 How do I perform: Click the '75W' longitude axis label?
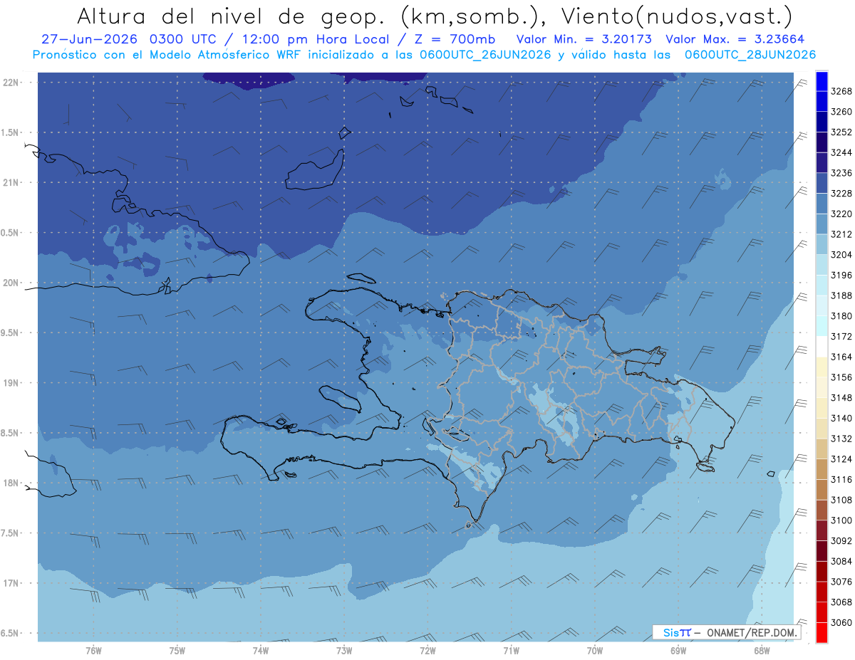pos(177,651)
